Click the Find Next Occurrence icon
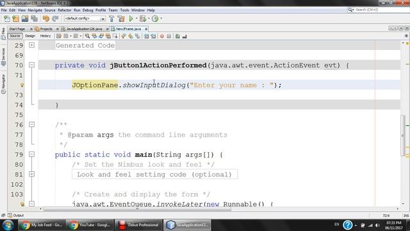This screenshot has width=410, height=231. click(101, 36)
